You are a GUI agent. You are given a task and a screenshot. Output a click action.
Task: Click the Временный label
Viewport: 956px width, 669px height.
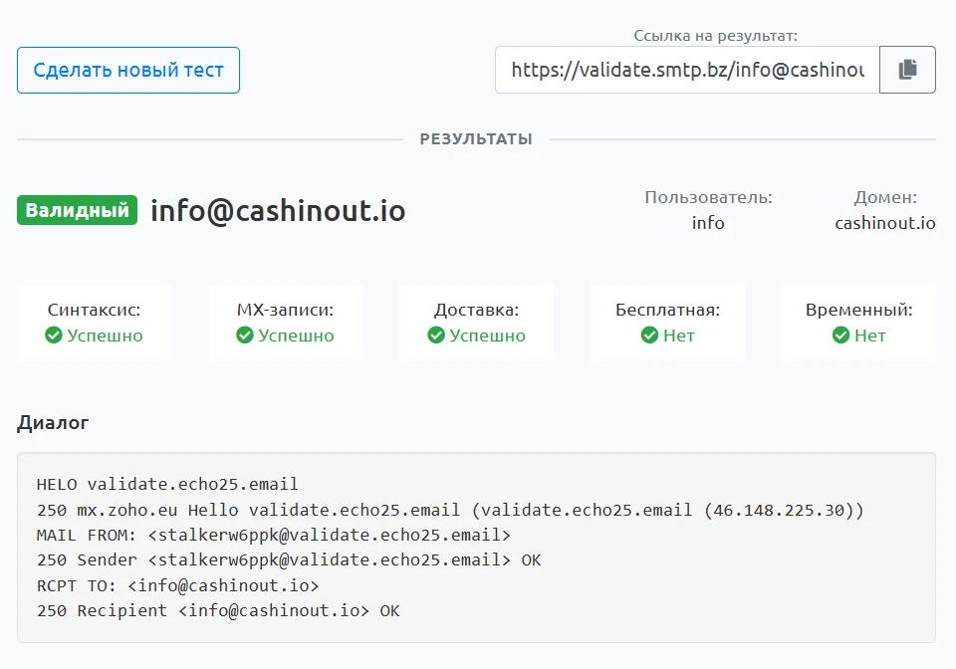pos(859,310)
